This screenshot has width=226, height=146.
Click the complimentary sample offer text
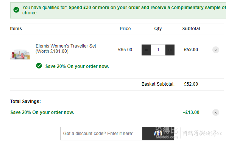(x=124, y=10)
